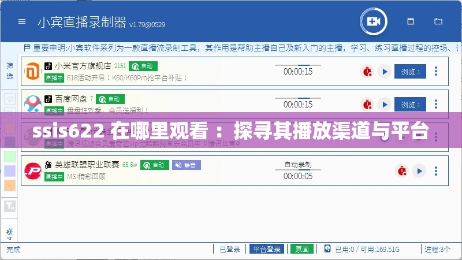Image resolution: width=462 pixels, height=260 pixels.
Task: Click the 英雄联盟职业联赛 avatar
Action: click(33, 170)
